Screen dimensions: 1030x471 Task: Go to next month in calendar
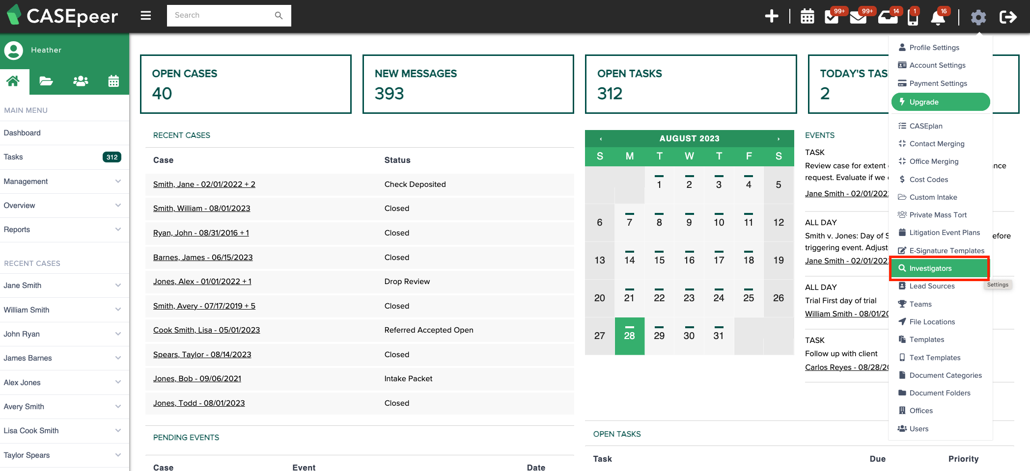pyautogui.click(x=779, y=139)
